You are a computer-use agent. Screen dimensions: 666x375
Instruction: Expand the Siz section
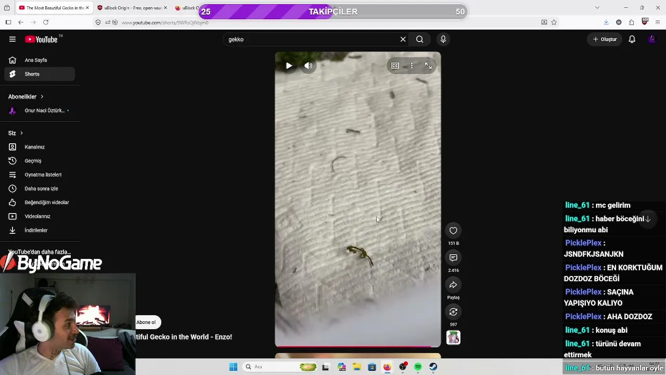(x=16, y=133)
